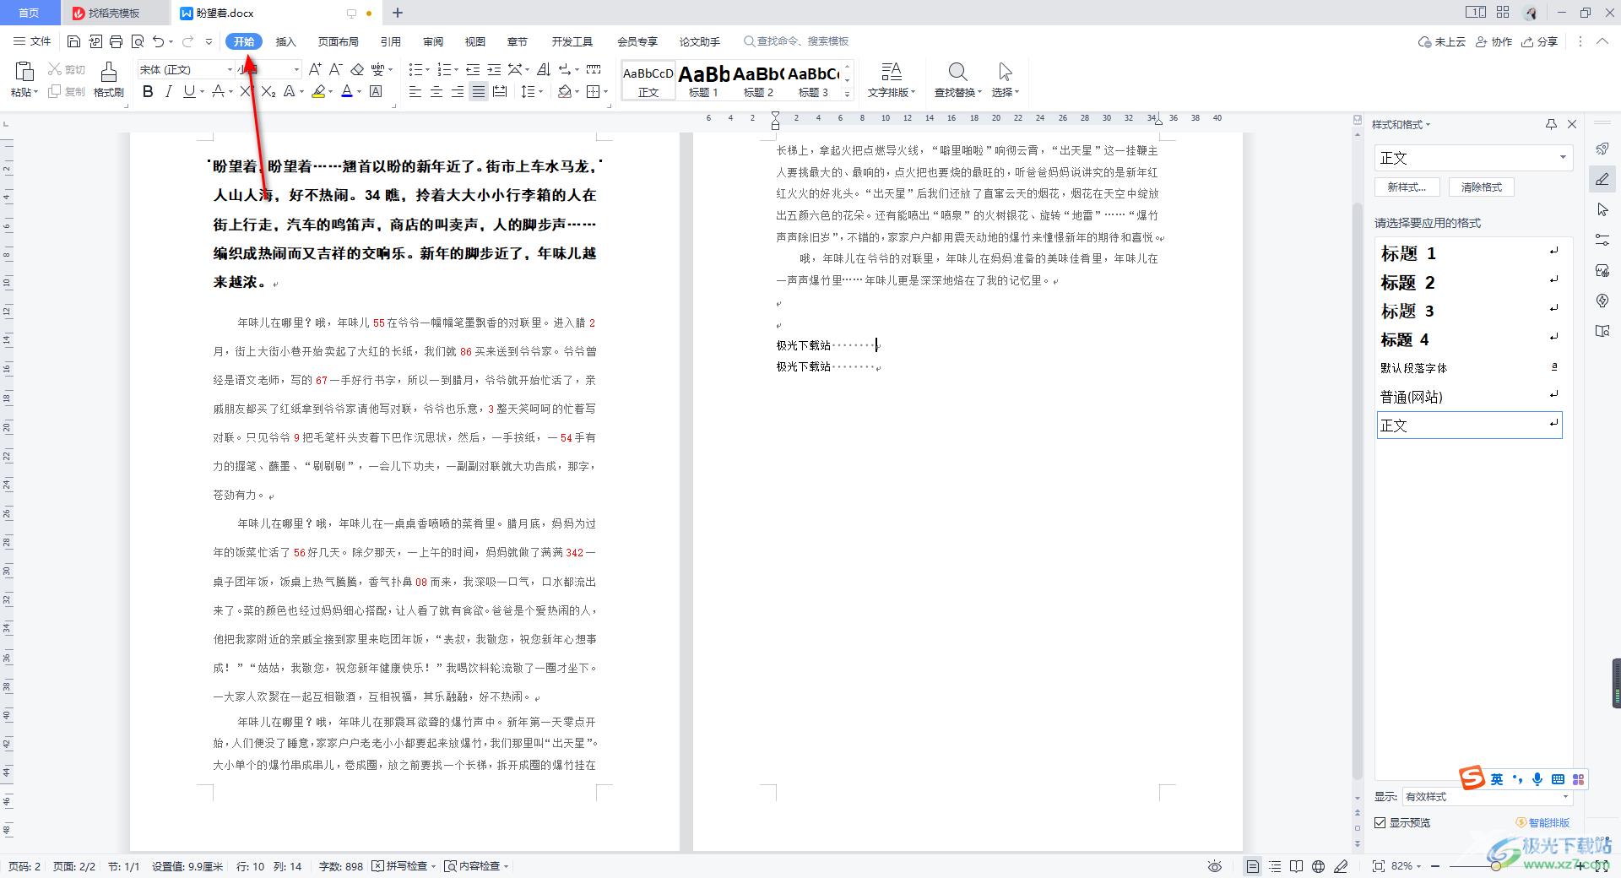Open the References (引用) tab
Screen dimensions: 1621x878
[390, 41]
